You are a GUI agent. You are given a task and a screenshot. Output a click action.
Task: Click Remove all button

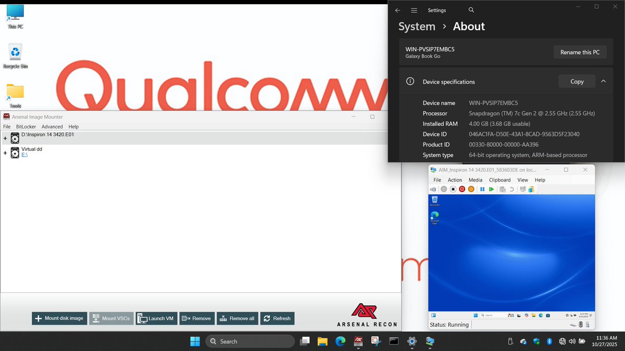(238, 318)
